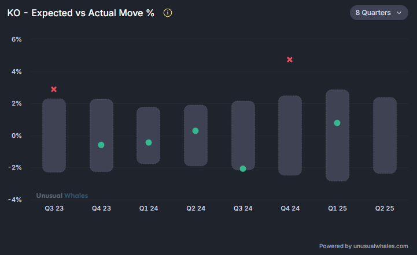This screenshot has height=255, width=417.
Task: Click the Unusual Whales watermark logo
Action: (62, 196)
